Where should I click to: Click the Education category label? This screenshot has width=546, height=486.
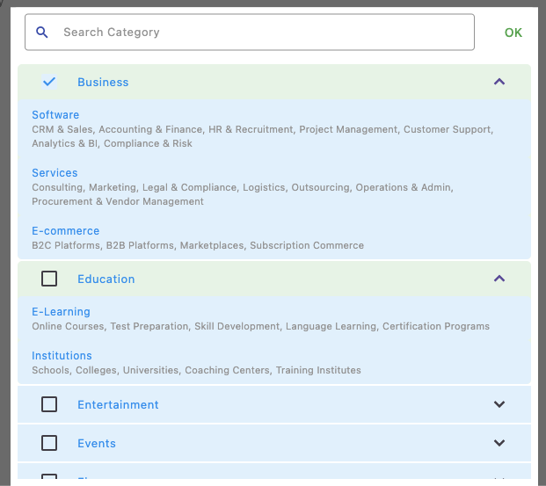click(x=106, y=279)
